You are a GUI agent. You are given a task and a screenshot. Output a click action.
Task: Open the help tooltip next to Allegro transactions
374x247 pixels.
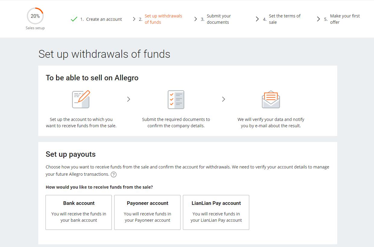tap(114, 174)
